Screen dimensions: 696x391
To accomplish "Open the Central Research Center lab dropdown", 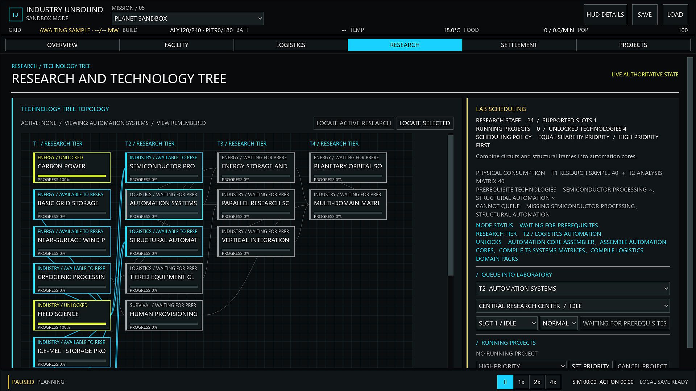I will pos(573,306).
